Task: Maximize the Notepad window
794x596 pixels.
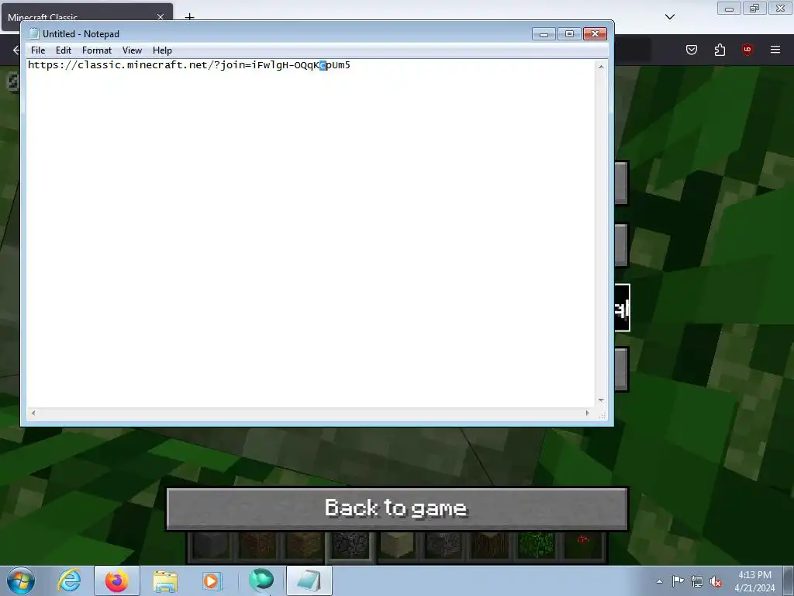Action: coord(569,34)
